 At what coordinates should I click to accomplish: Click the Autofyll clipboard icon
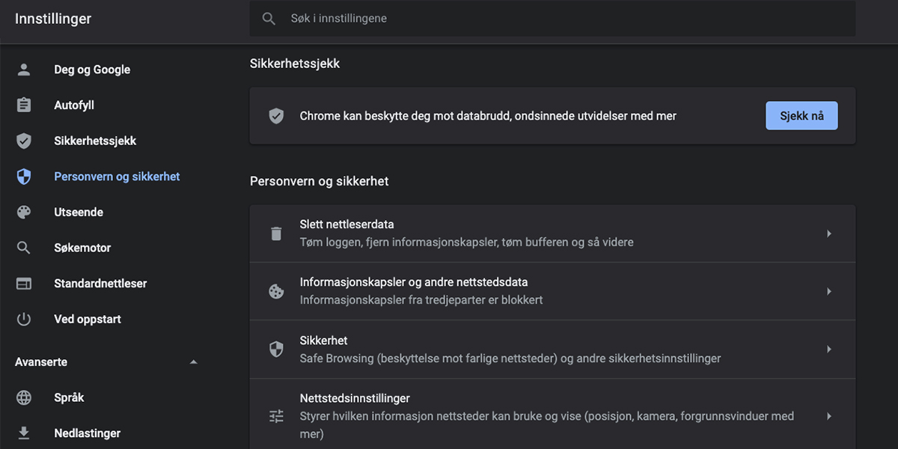point(24,106)
